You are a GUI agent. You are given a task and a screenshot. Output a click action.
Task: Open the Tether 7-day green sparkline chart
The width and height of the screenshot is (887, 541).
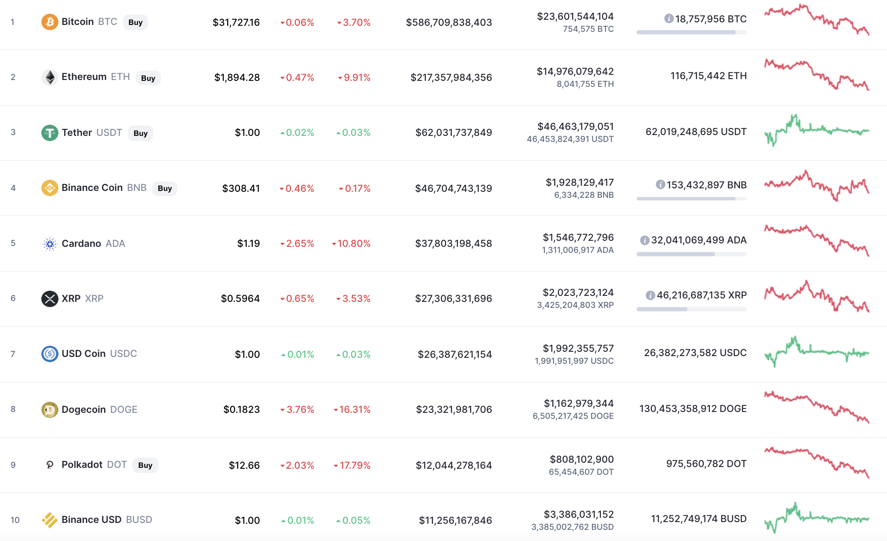(x=817, y=130)
